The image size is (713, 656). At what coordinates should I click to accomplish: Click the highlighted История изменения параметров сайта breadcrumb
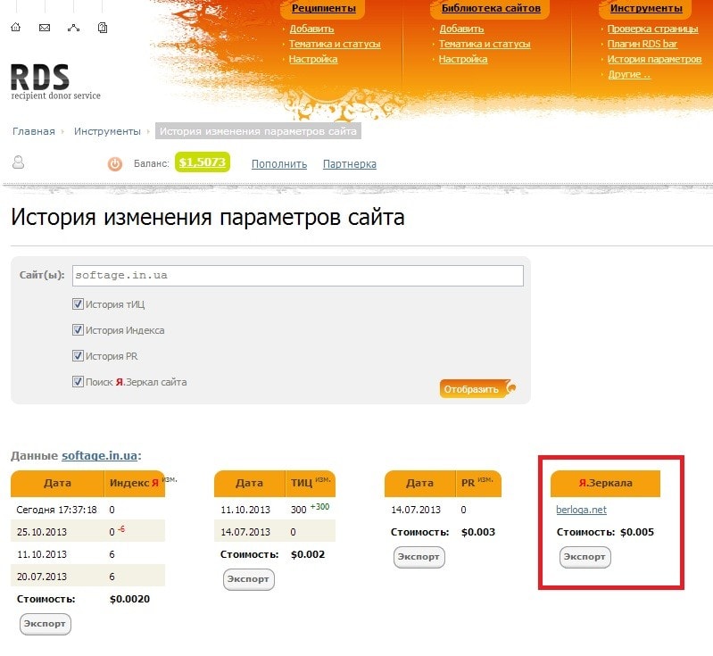point(258,131)
